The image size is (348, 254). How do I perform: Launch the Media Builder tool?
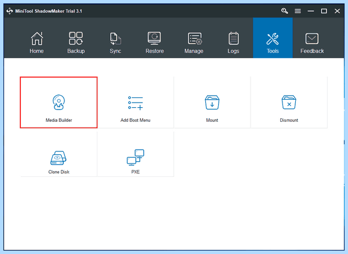(x=59, y=103)
